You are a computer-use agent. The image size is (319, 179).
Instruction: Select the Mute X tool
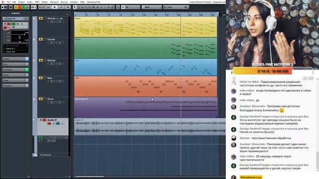[x=98, y=7]
